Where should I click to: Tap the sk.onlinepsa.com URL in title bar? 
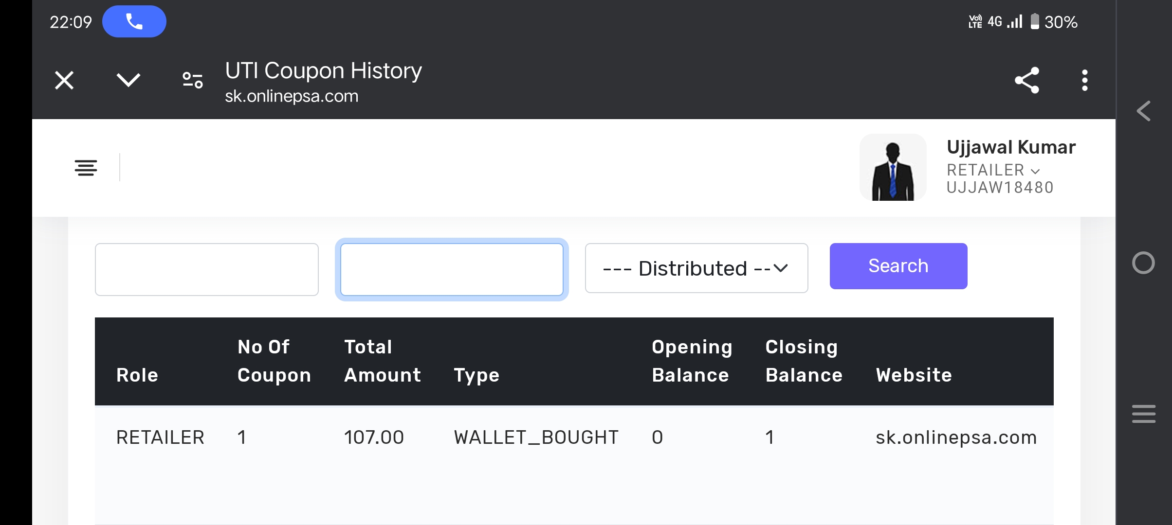point(292,96)
